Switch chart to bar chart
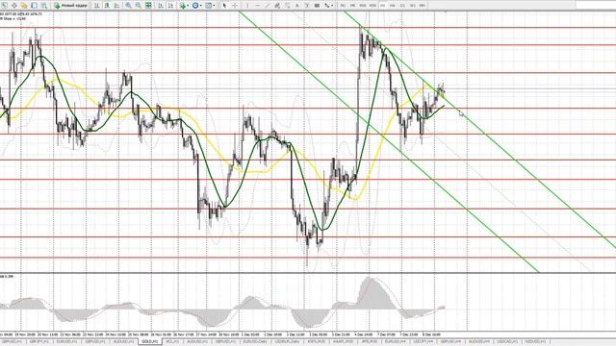The width and height of the screenshot is (616, 346). (x=96, y=6)
